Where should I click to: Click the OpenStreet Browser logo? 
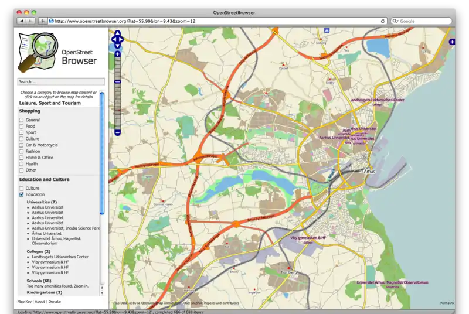pyautogui.click(x=59, y=51)
